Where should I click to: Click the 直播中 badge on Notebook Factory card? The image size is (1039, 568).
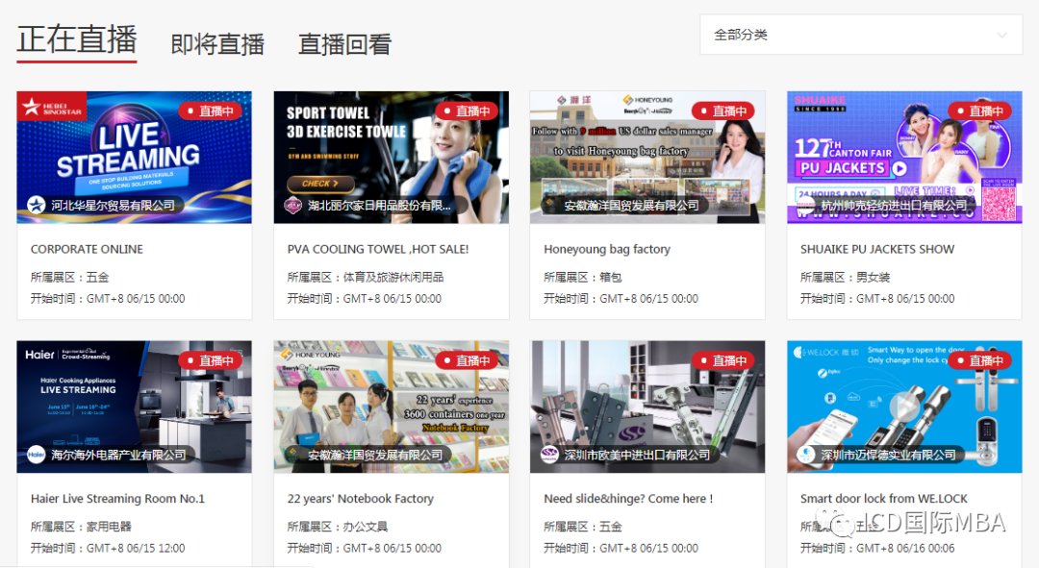[467, 360]
